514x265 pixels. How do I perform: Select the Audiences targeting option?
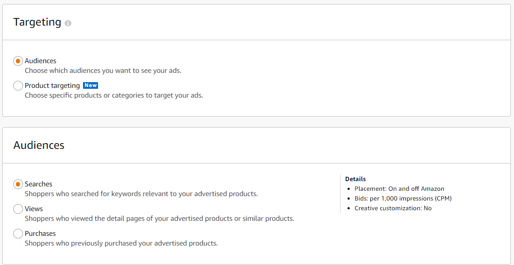coord(18,61)
